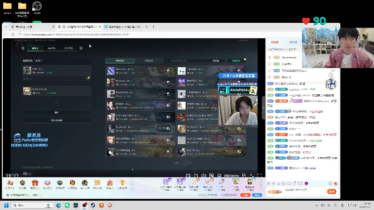
Task: Reload the douyu page
Action: click(x=13, y=34)
